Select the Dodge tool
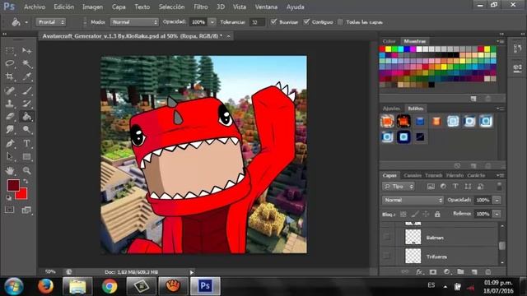Image resolution: width=527 pixels, height=296 pixels. click(26, 130)
